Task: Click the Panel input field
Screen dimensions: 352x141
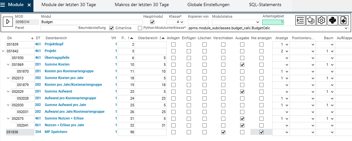Action: click(59, 28)
